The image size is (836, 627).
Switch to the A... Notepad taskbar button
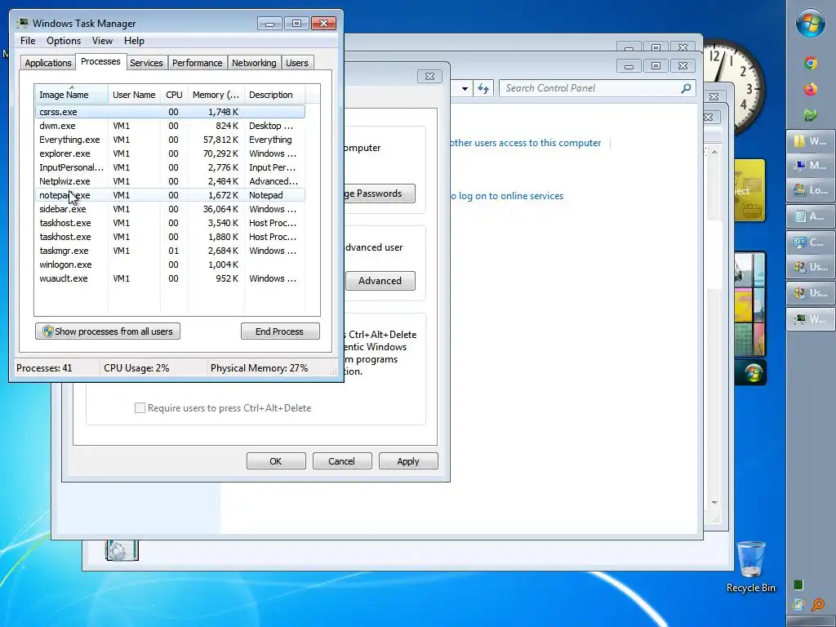(x=811, y=216)
